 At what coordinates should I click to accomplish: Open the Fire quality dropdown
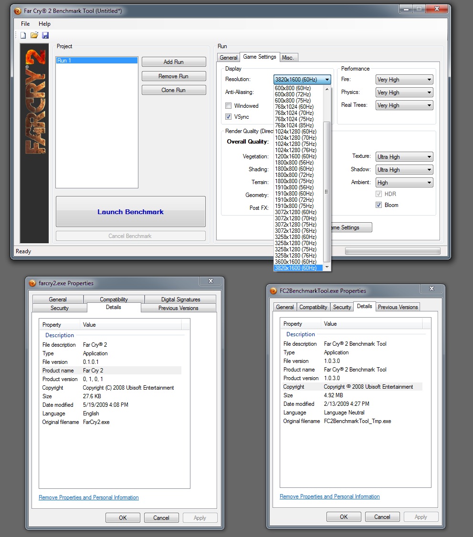[x=404, y=80]
